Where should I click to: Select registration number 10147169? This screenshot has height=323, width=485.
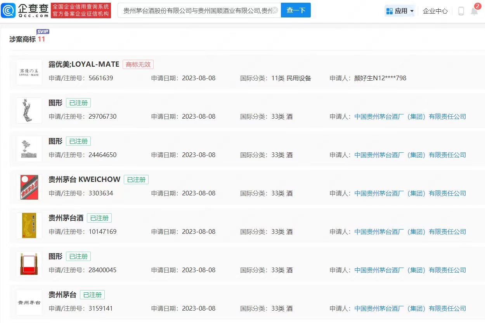(102, 231)
